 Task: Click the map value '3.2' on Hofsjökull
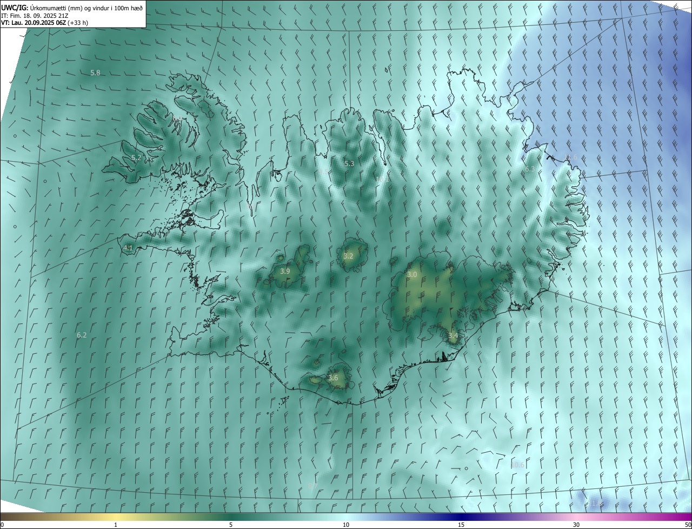pyautogui.click(x=348, y=256)
